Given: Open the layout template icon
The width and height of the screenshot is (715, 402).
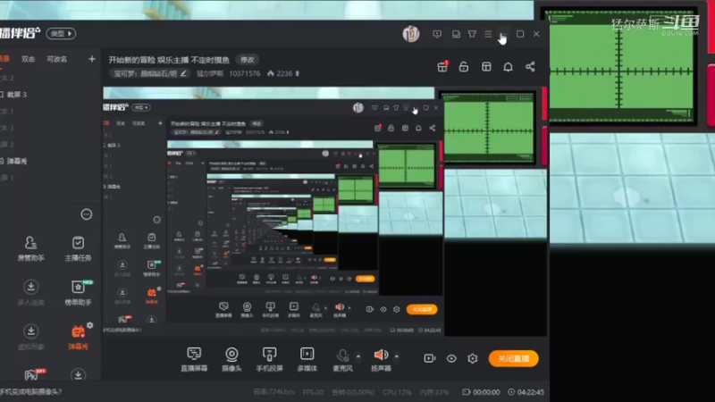Looking at the screenshot, I should (486, 67).
